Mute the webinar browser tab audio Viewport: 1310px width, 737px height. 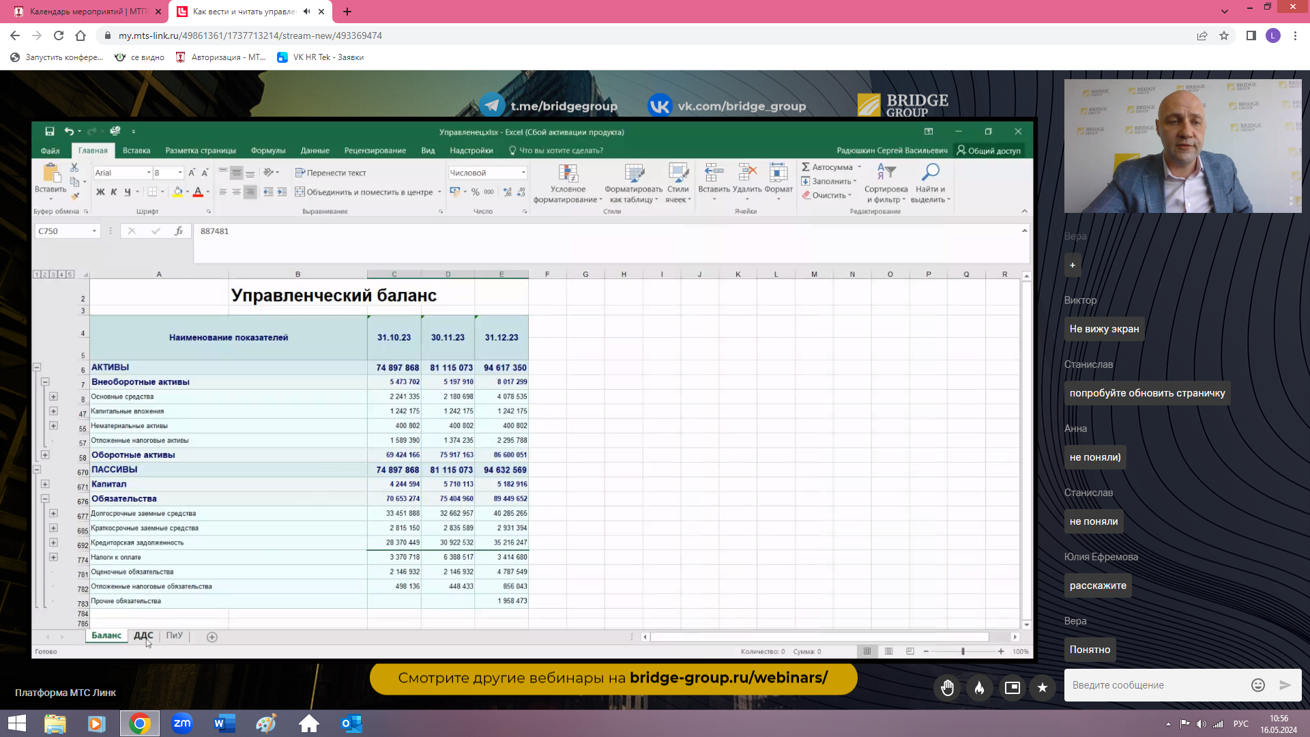tap(306, 12)
